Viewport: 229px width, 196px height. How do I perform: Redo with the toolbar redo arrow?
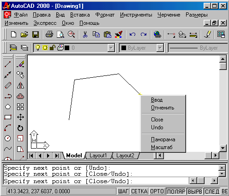point(144,35)
